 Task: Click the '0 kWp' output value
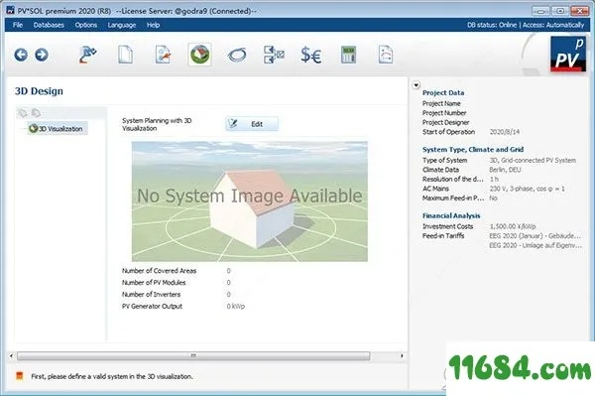click(x=236, y=306)
